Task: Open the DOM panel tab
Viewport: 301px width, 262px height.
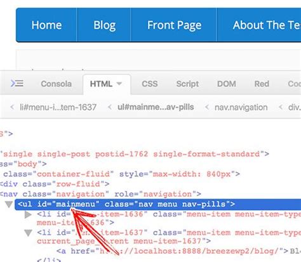Action: coord(227,84)
